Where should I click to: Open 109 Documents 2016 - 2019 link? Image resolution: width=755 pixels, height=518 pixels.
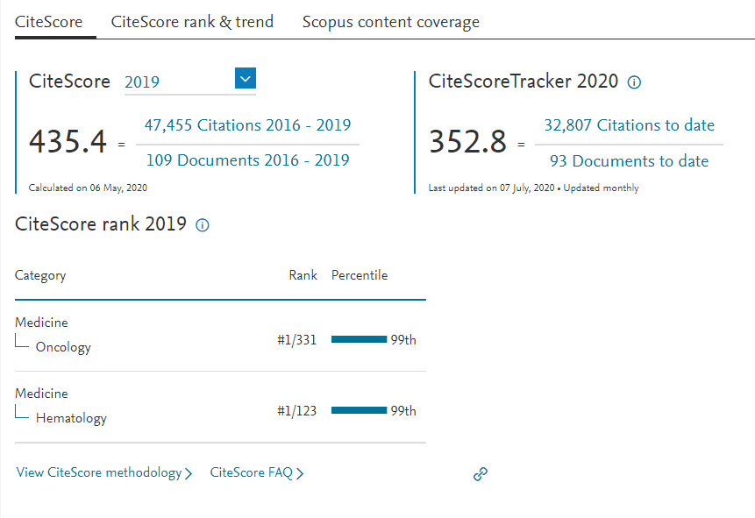point(247,160)
